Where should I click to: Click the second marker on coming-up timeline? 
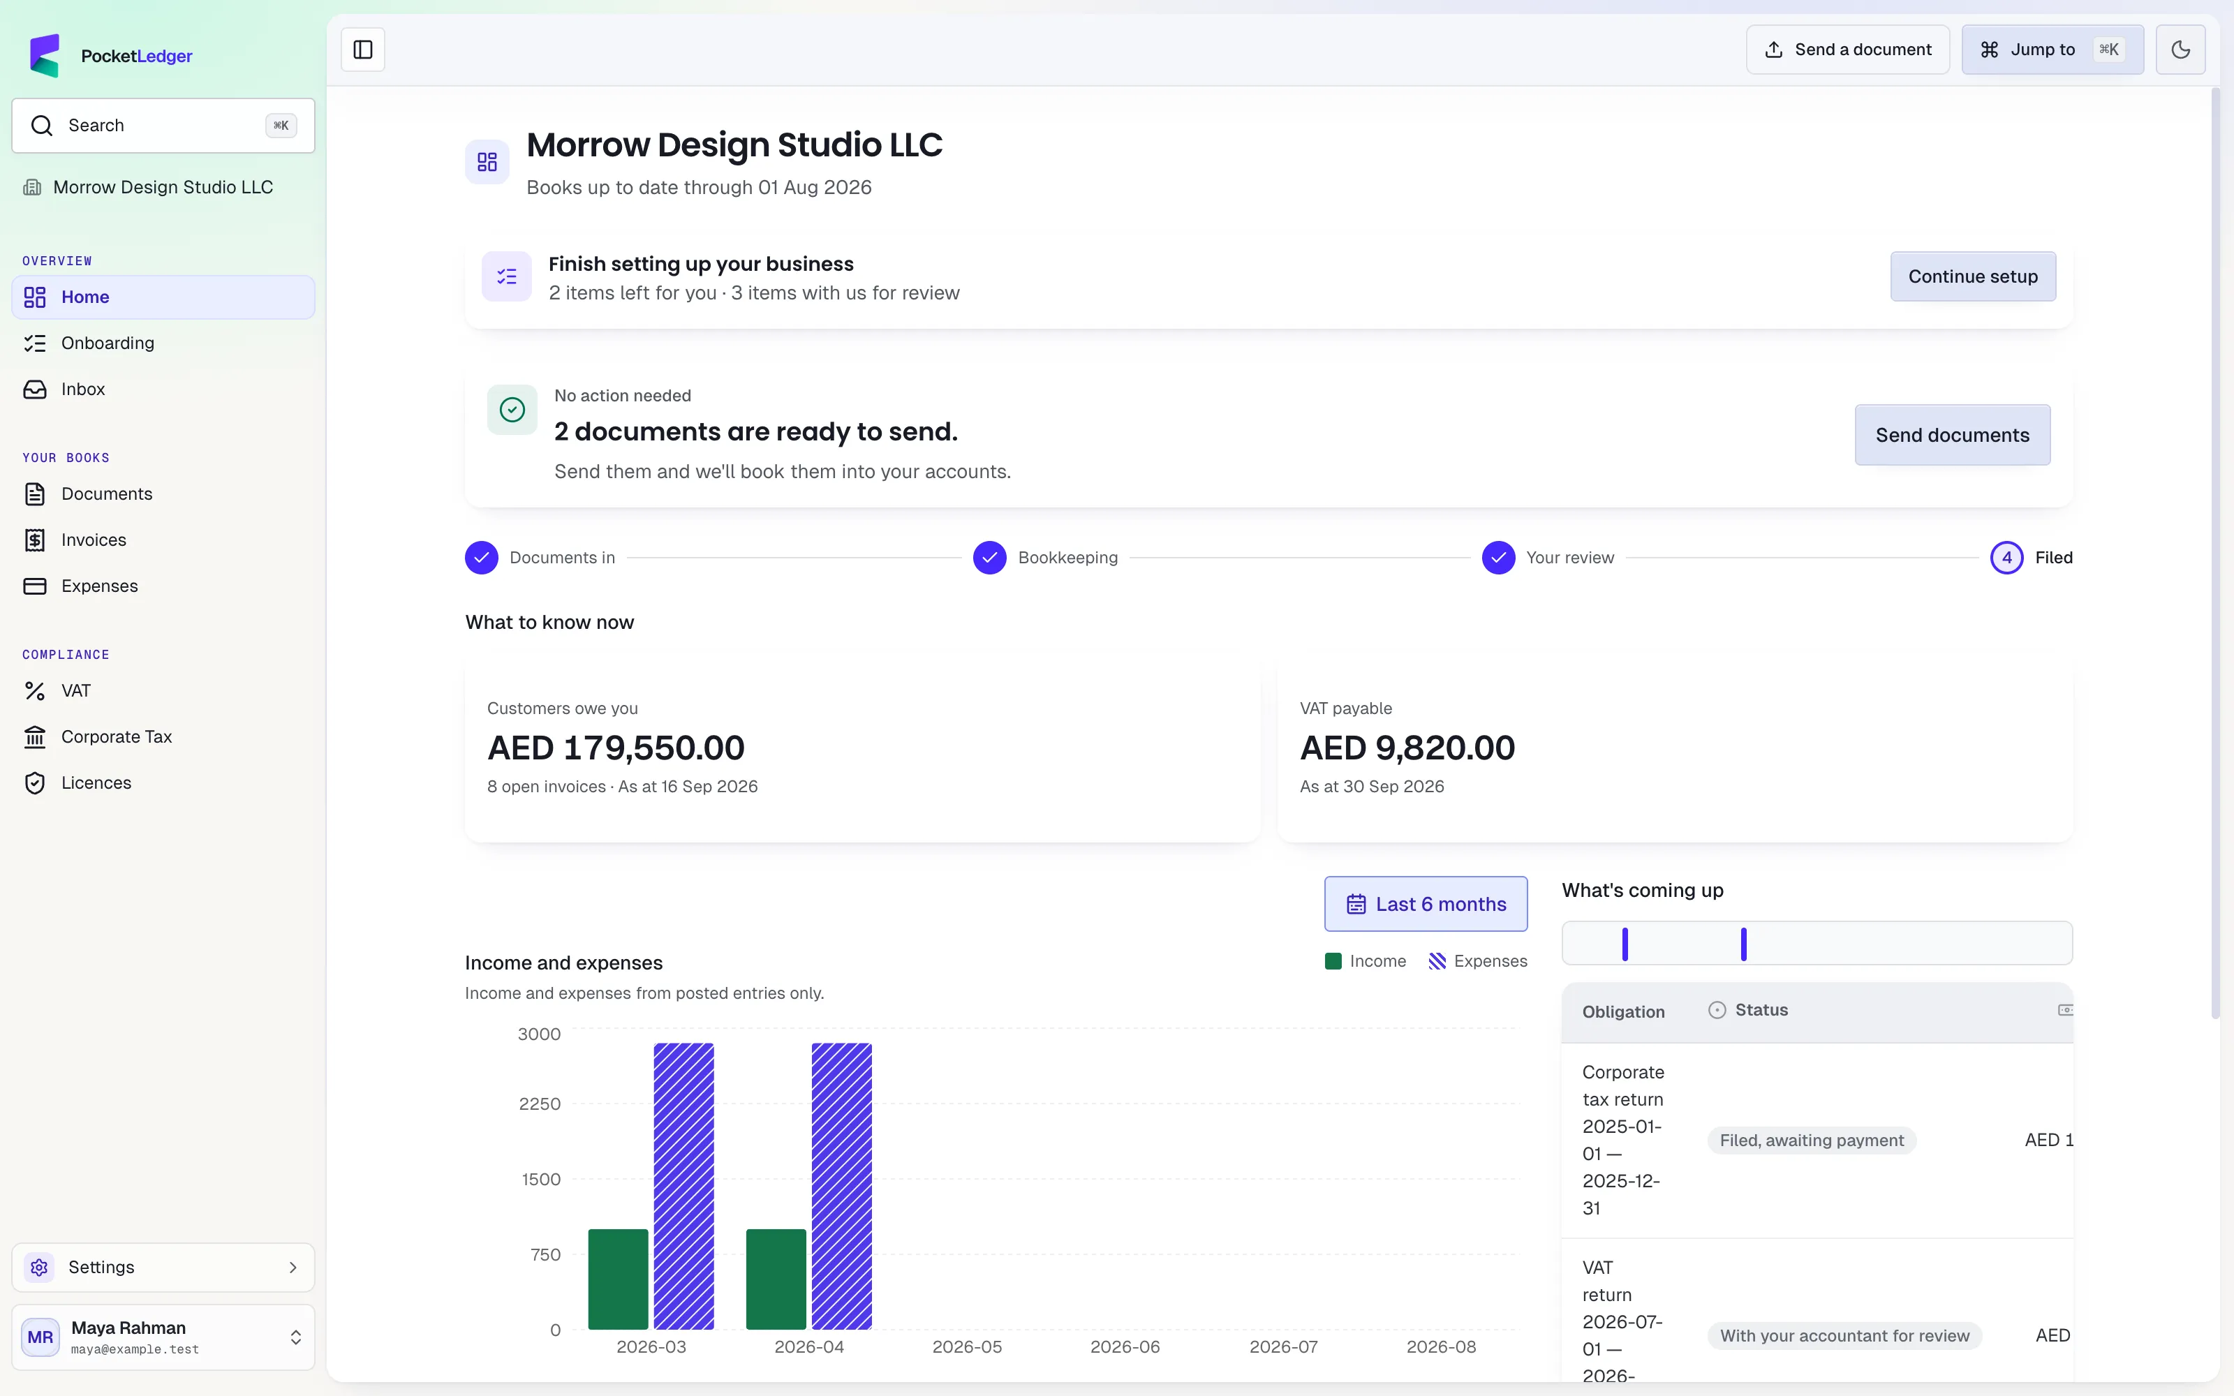click(x=1744, y=944)
